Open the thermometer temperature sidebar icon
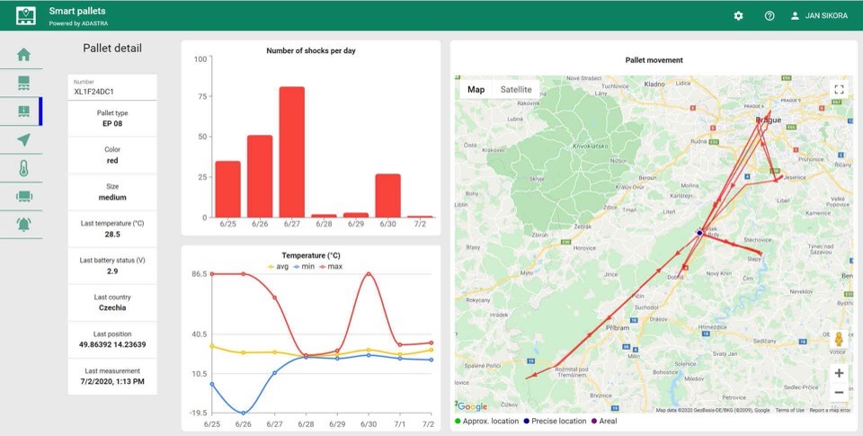The height and width of the screenshot is (436, 863). pos(23,168)
